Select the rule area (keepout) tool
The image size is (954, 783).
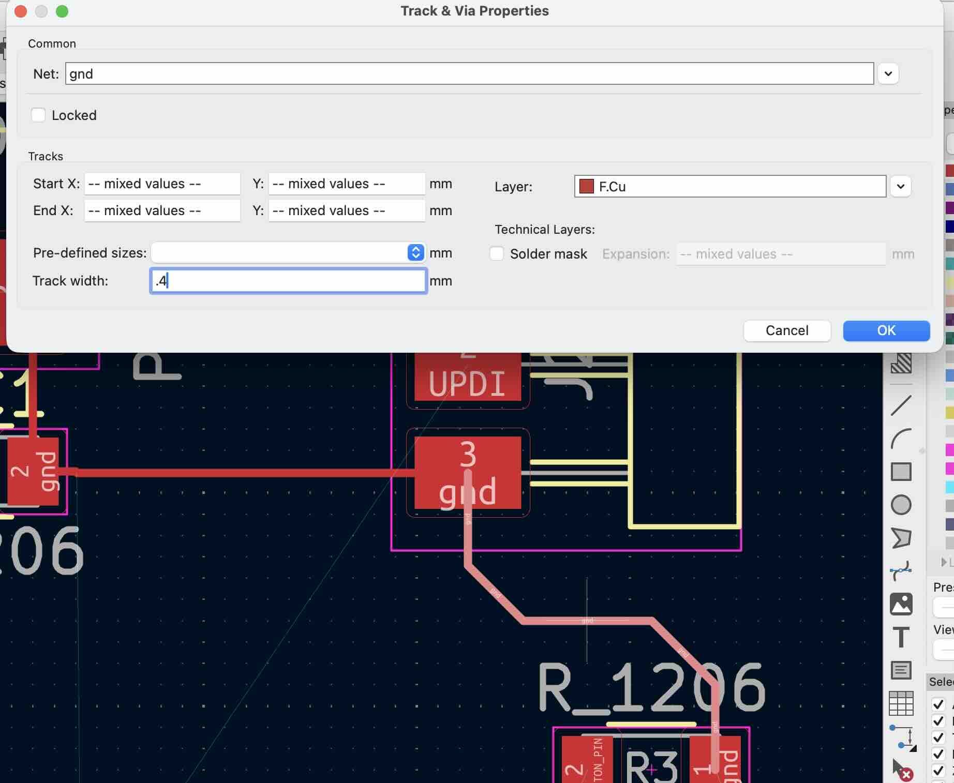click(x=901, y=363)
